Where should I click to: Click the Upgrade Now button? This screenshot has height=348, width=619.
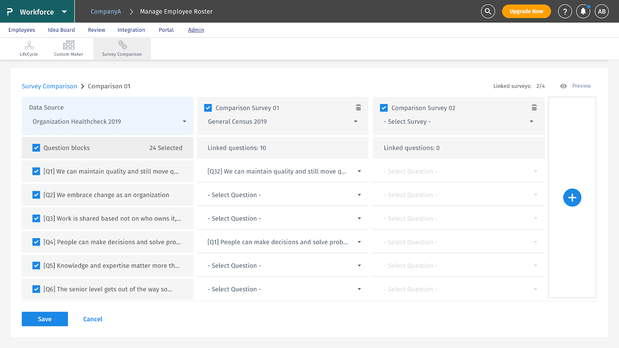526,12
